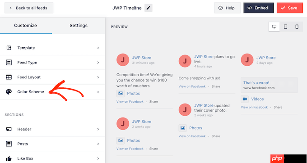Click the JWP Timeline feed title
Image resolution: width=307 pixels, height=163 pixels.
(127, 8)
